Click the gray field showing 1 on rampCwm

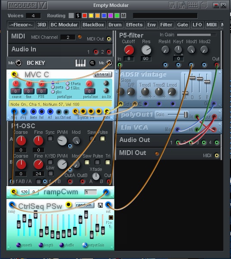[91, 192]
